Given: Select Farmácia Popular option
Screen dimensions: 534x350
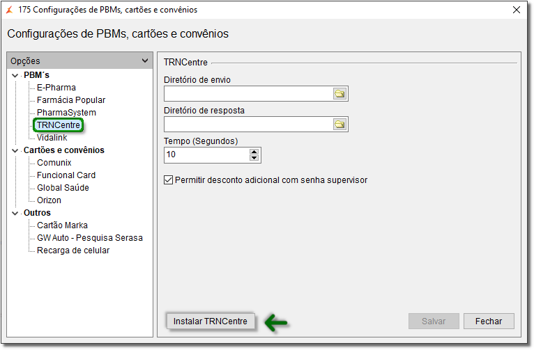Looking at the screenshot, I should 71,100.
